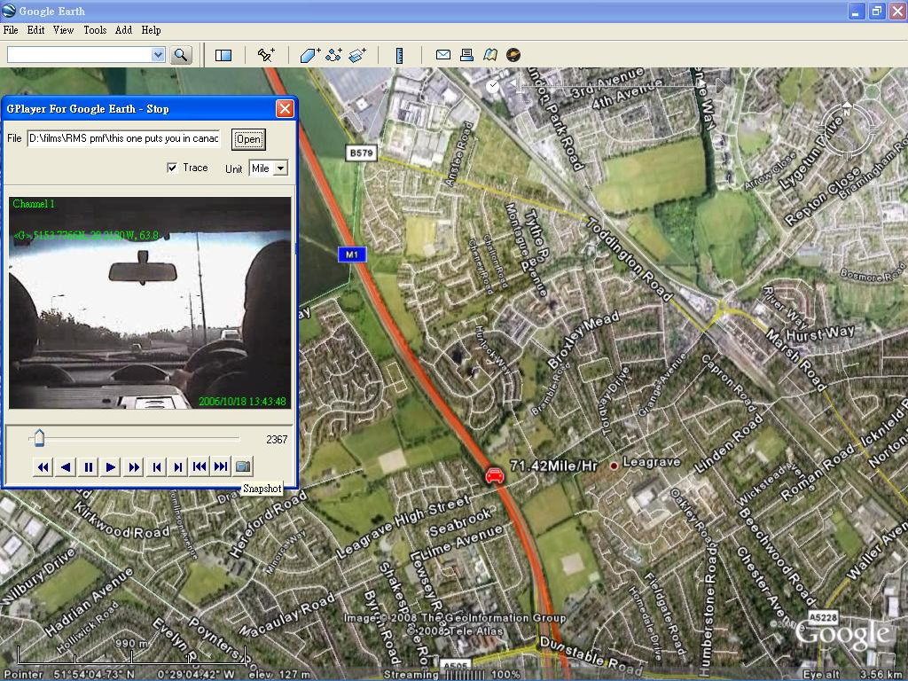Step forward one frame in GPlayer
Image resolution: width=908 pixels, height=681 pixels.
tap(177, 466)
